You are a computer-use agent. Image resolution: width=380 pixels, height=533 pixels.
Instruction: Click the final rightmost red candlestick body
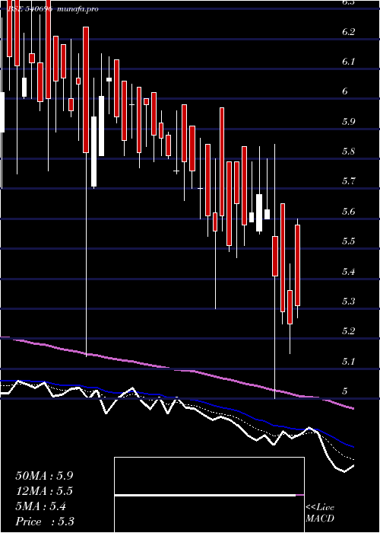298,265
